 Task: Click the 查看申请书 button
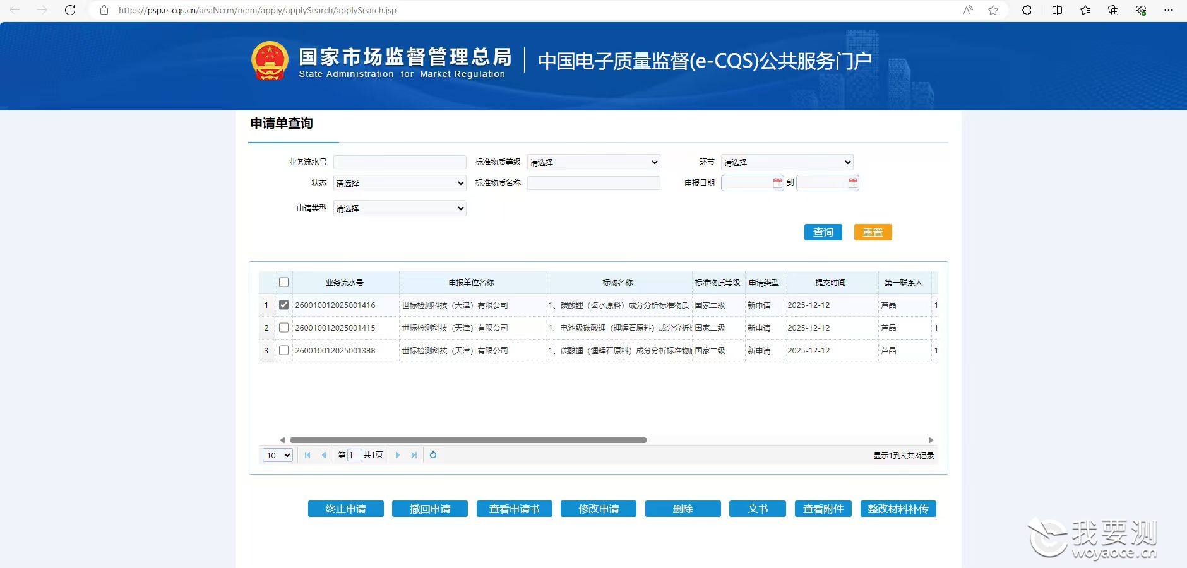pos(514,509)
